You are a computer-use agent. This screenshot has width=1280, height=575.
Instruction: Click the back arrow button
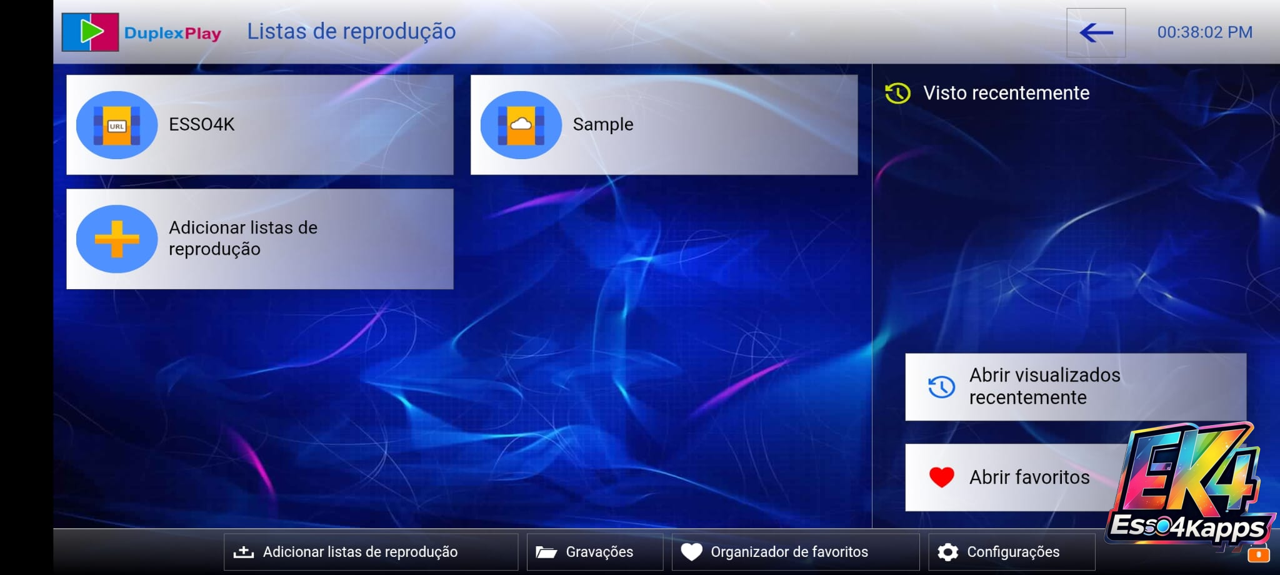pyautogui.click(x=1096, y=32)
